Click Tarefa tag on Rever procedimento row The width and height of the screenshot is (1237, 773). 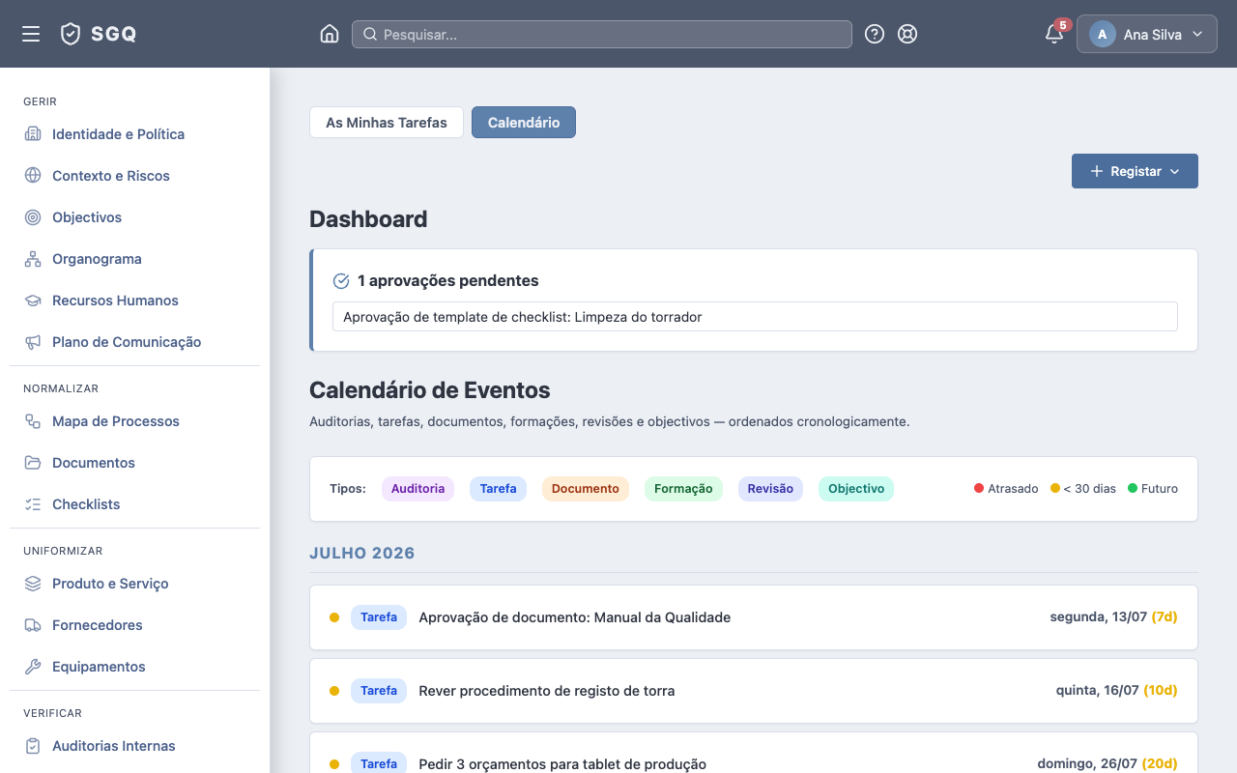tap(379, 691)
